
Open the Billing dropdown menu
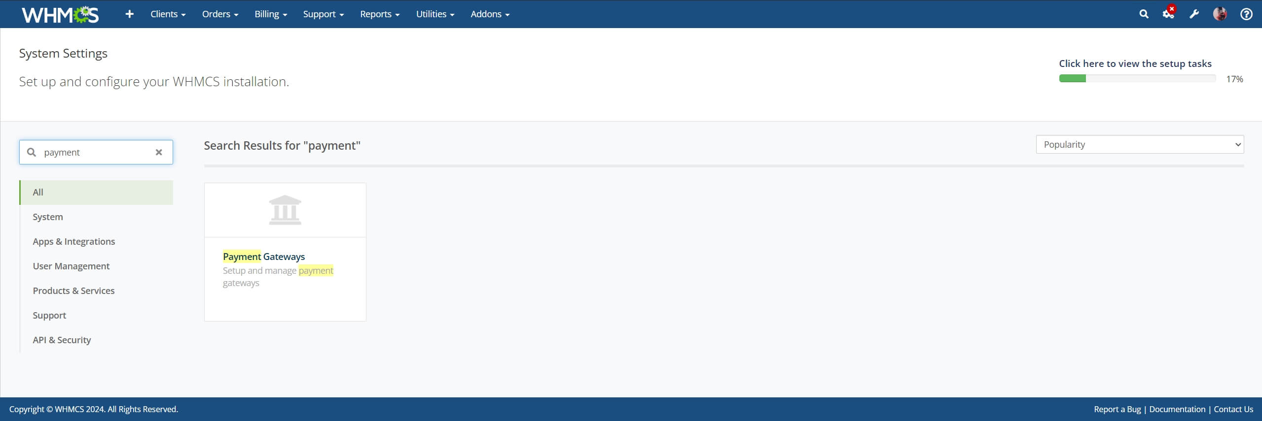point(271,14)
